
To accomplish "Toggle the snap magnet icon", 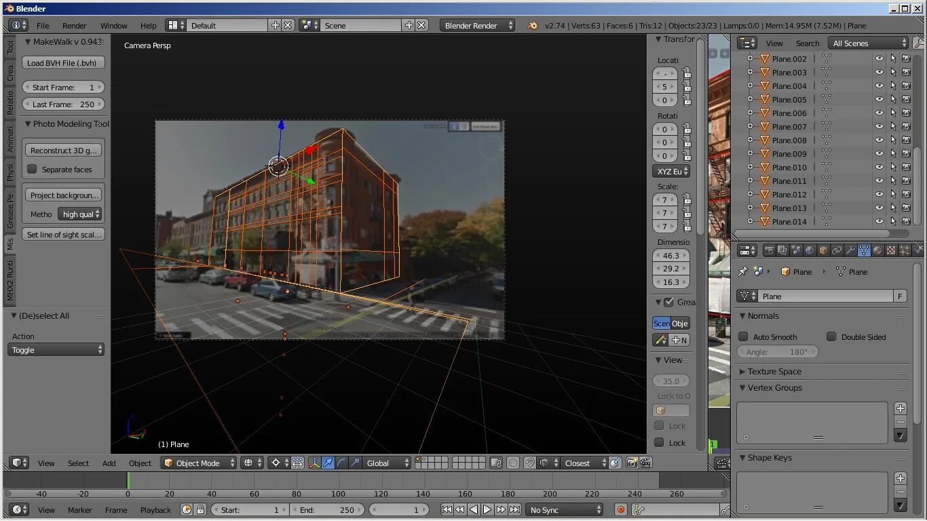I will [530, 463].
